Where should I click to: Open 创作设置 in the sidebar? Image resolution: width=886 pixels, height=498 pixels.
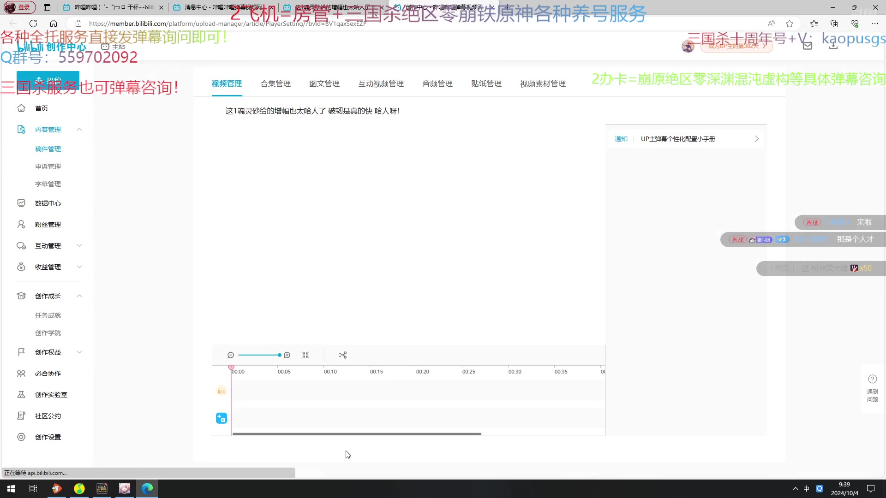pos(48,437)
